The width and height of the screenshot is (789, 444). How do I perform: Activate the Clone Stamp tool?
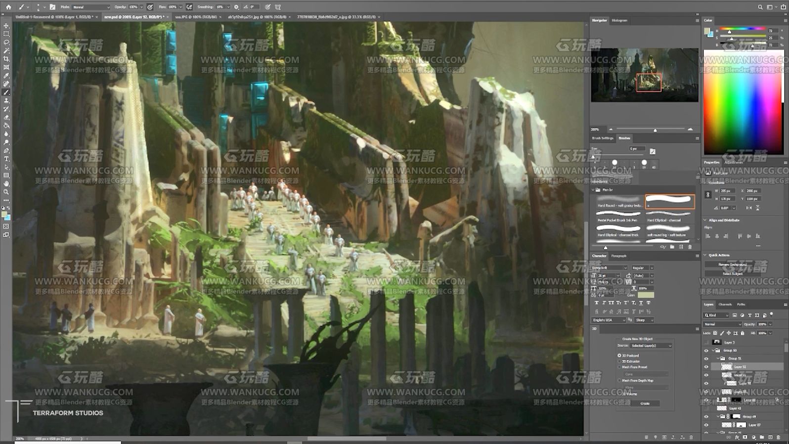pyautogui.click(x=6, y=100)
